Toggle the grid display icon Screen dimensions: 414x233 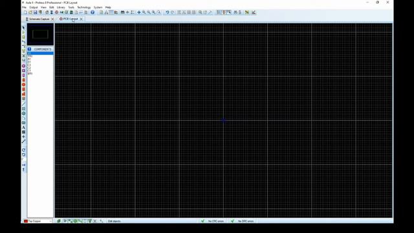coord(111,12)
